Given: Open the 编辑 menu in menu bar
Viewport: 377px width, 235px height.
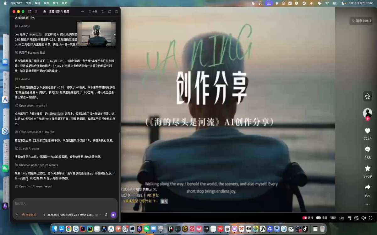Looking at the screenshot, I should pos(37,3).
